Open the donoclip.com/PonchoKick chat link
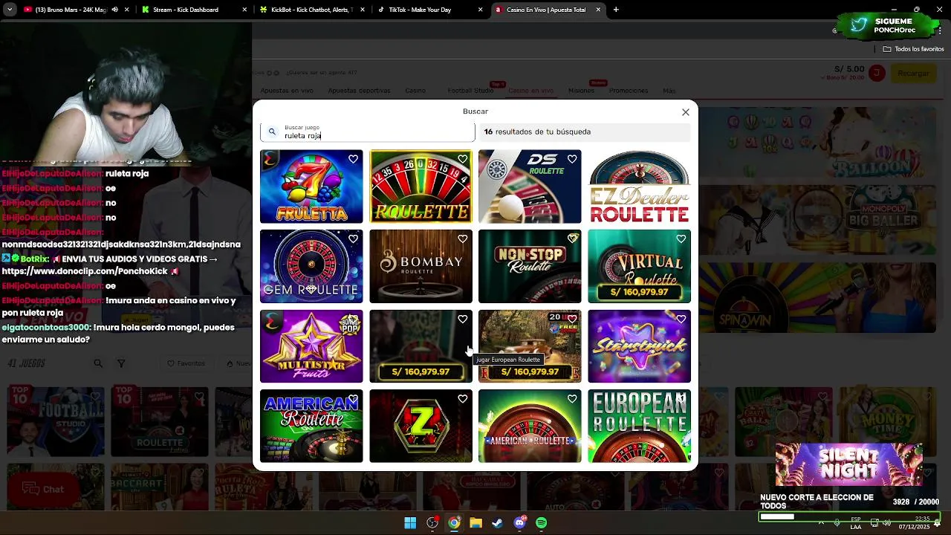 pyautogui.click(x=85, y=271)
